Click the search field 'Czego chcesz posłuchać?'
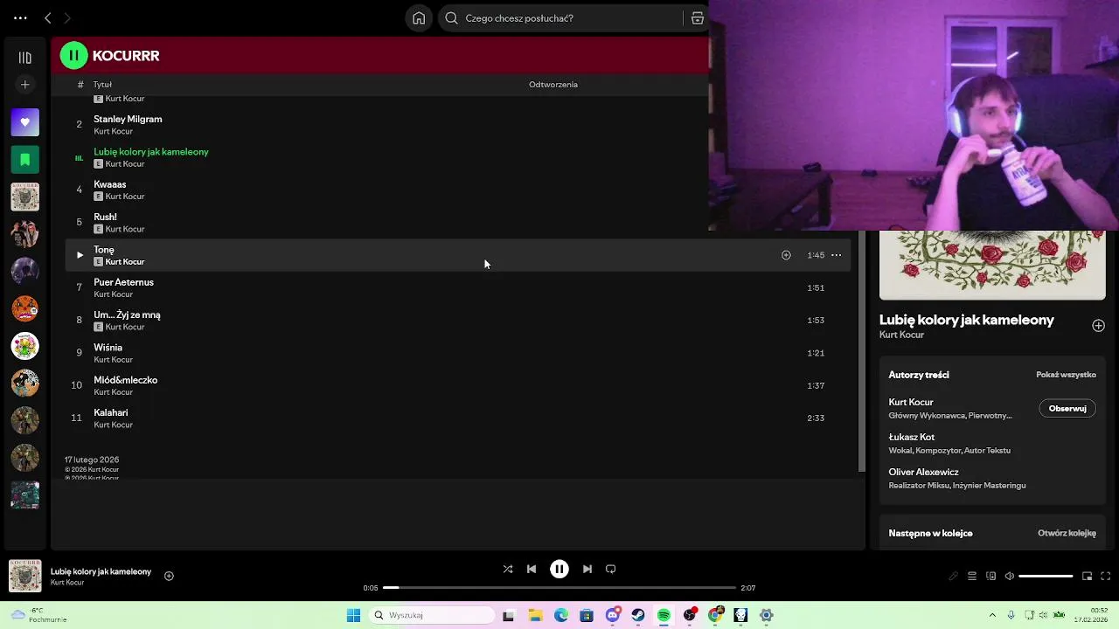1119x629 pixels. [559, 17]
